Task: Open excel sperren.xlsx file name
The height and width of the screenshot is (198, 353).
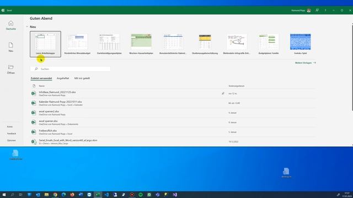Action: (x=48, y=121)
